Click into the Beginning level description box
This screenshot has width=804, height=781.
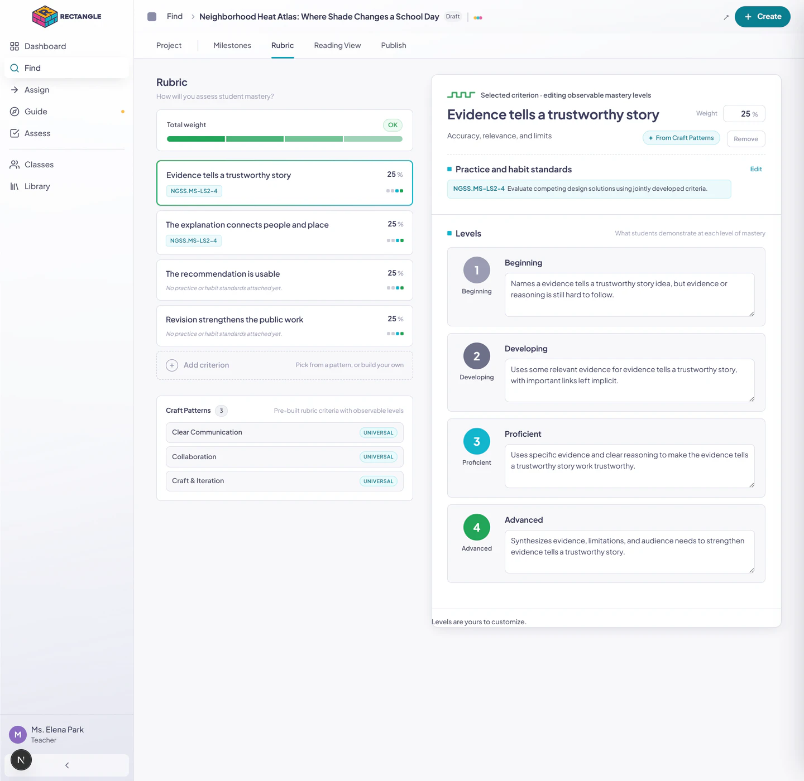[x=630, y=295]
